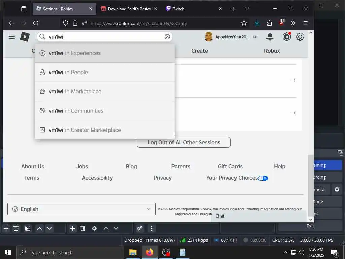Viewport: 345px width, 259px height.
Task: Open the Firefox extensions puzzle icon
Action: point(269,23)
